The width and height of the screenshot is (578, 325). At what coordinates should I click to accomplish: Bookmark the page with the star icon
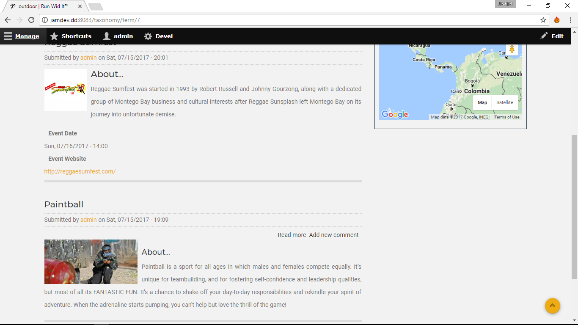pyautogui.click(x=543, y=20)
